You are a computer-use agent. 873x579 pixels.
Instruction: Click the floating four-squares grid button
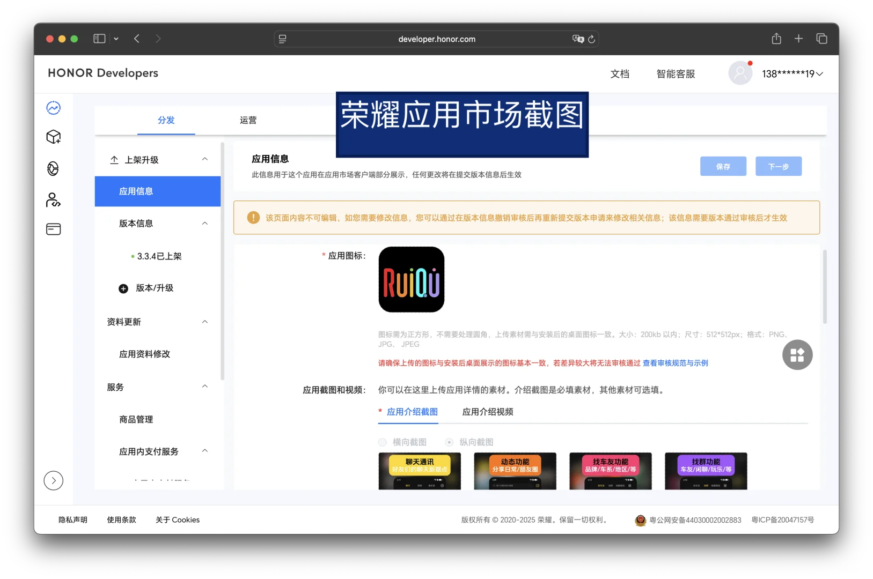click(x=797, y=355)
